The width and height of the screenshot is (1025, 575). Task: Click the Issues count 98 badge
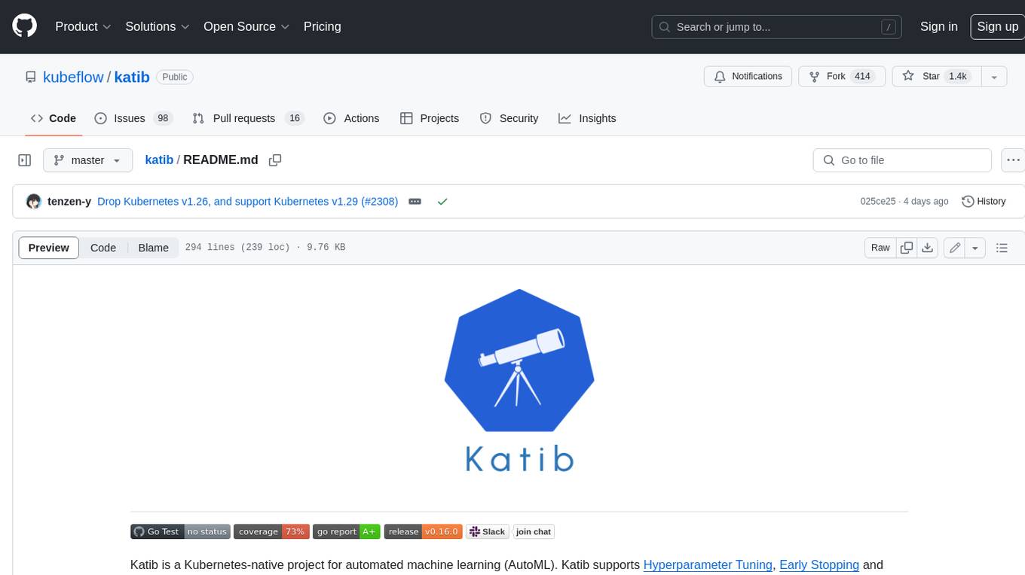pyautogui.click(x=163, y=118)
